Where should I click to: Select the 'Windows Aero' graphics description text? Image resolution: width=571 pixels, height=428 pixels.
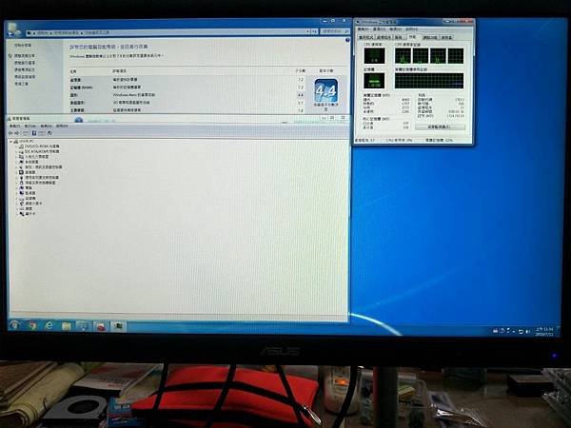(133, 94)
